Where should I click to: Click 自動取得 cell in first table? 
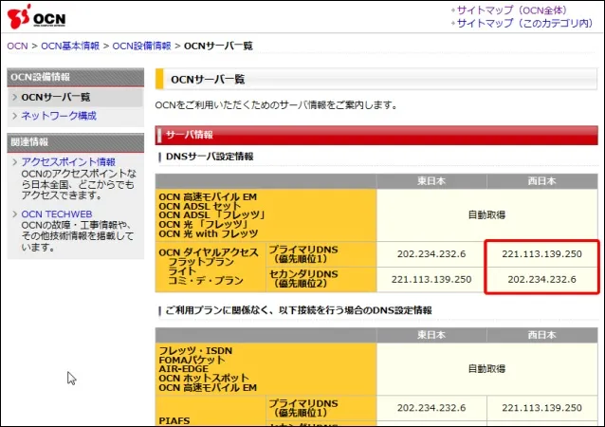(486, 215)
